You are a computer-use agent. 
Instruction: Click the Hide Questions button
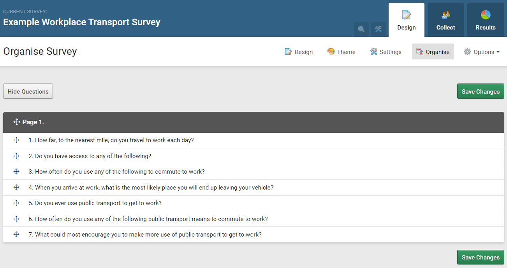pyautogui.click(x=28, y=91)
